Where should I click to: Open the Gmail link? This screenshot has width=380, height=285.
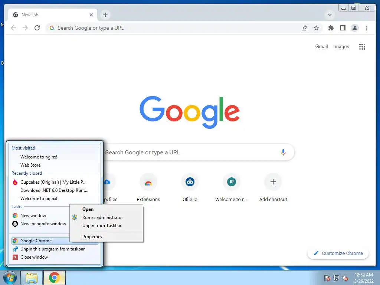pyautogui.click(x=321, y=46)
